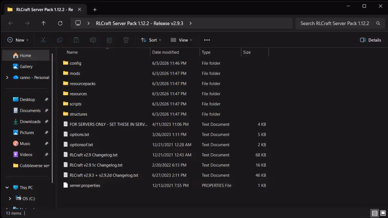This screenshot has height=218, width=388.
Task: Open the Sort dropdown menu
Action: pos(151,40)
